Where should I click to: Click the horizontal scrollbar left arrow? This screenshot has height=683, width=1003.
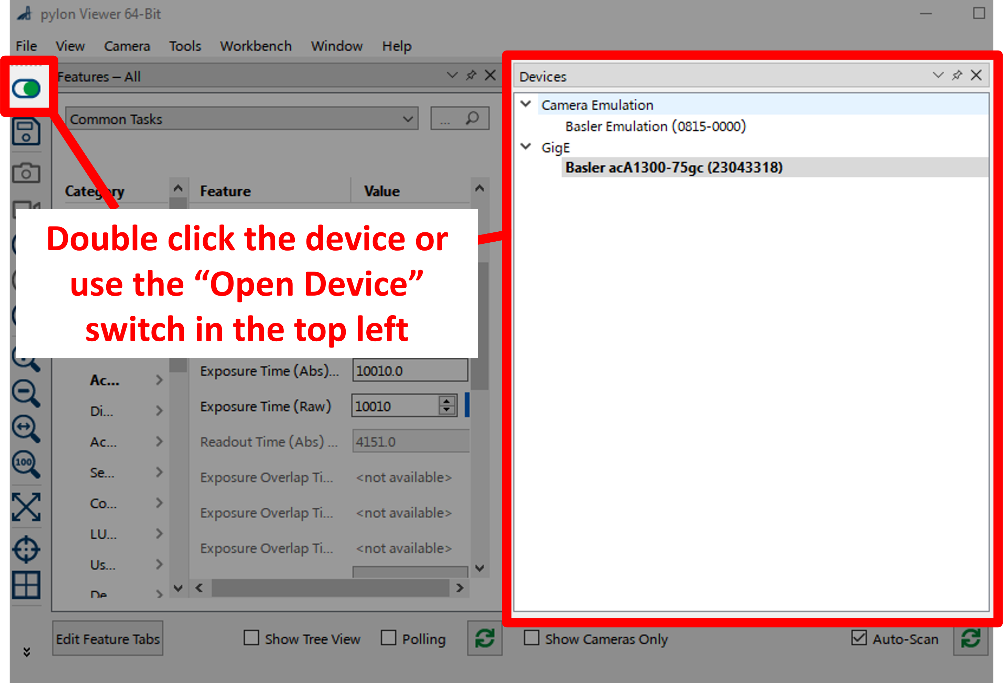[x=199, y=588]
